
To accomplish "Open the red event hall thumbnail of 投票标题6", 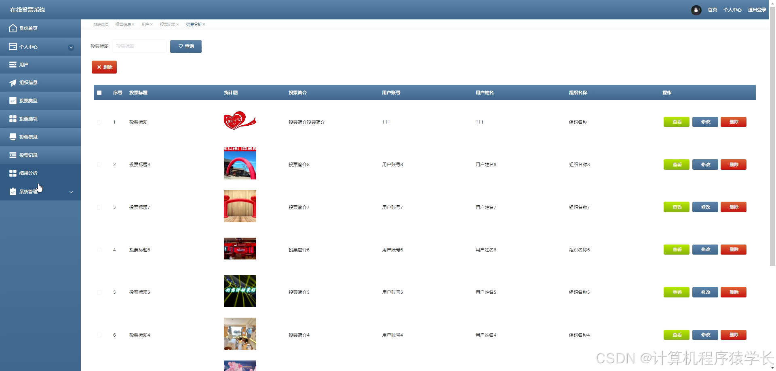I will (240, 249).
